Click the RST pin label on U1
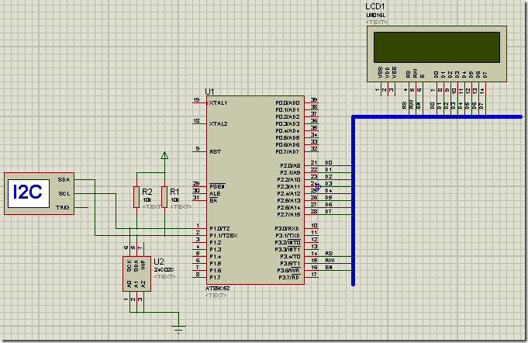 (216, 152)
